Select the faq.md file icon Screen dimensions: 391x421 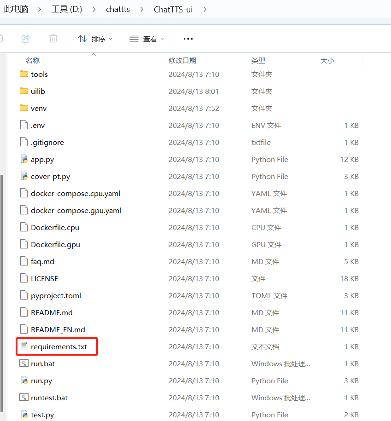click(x=24, y=261)
